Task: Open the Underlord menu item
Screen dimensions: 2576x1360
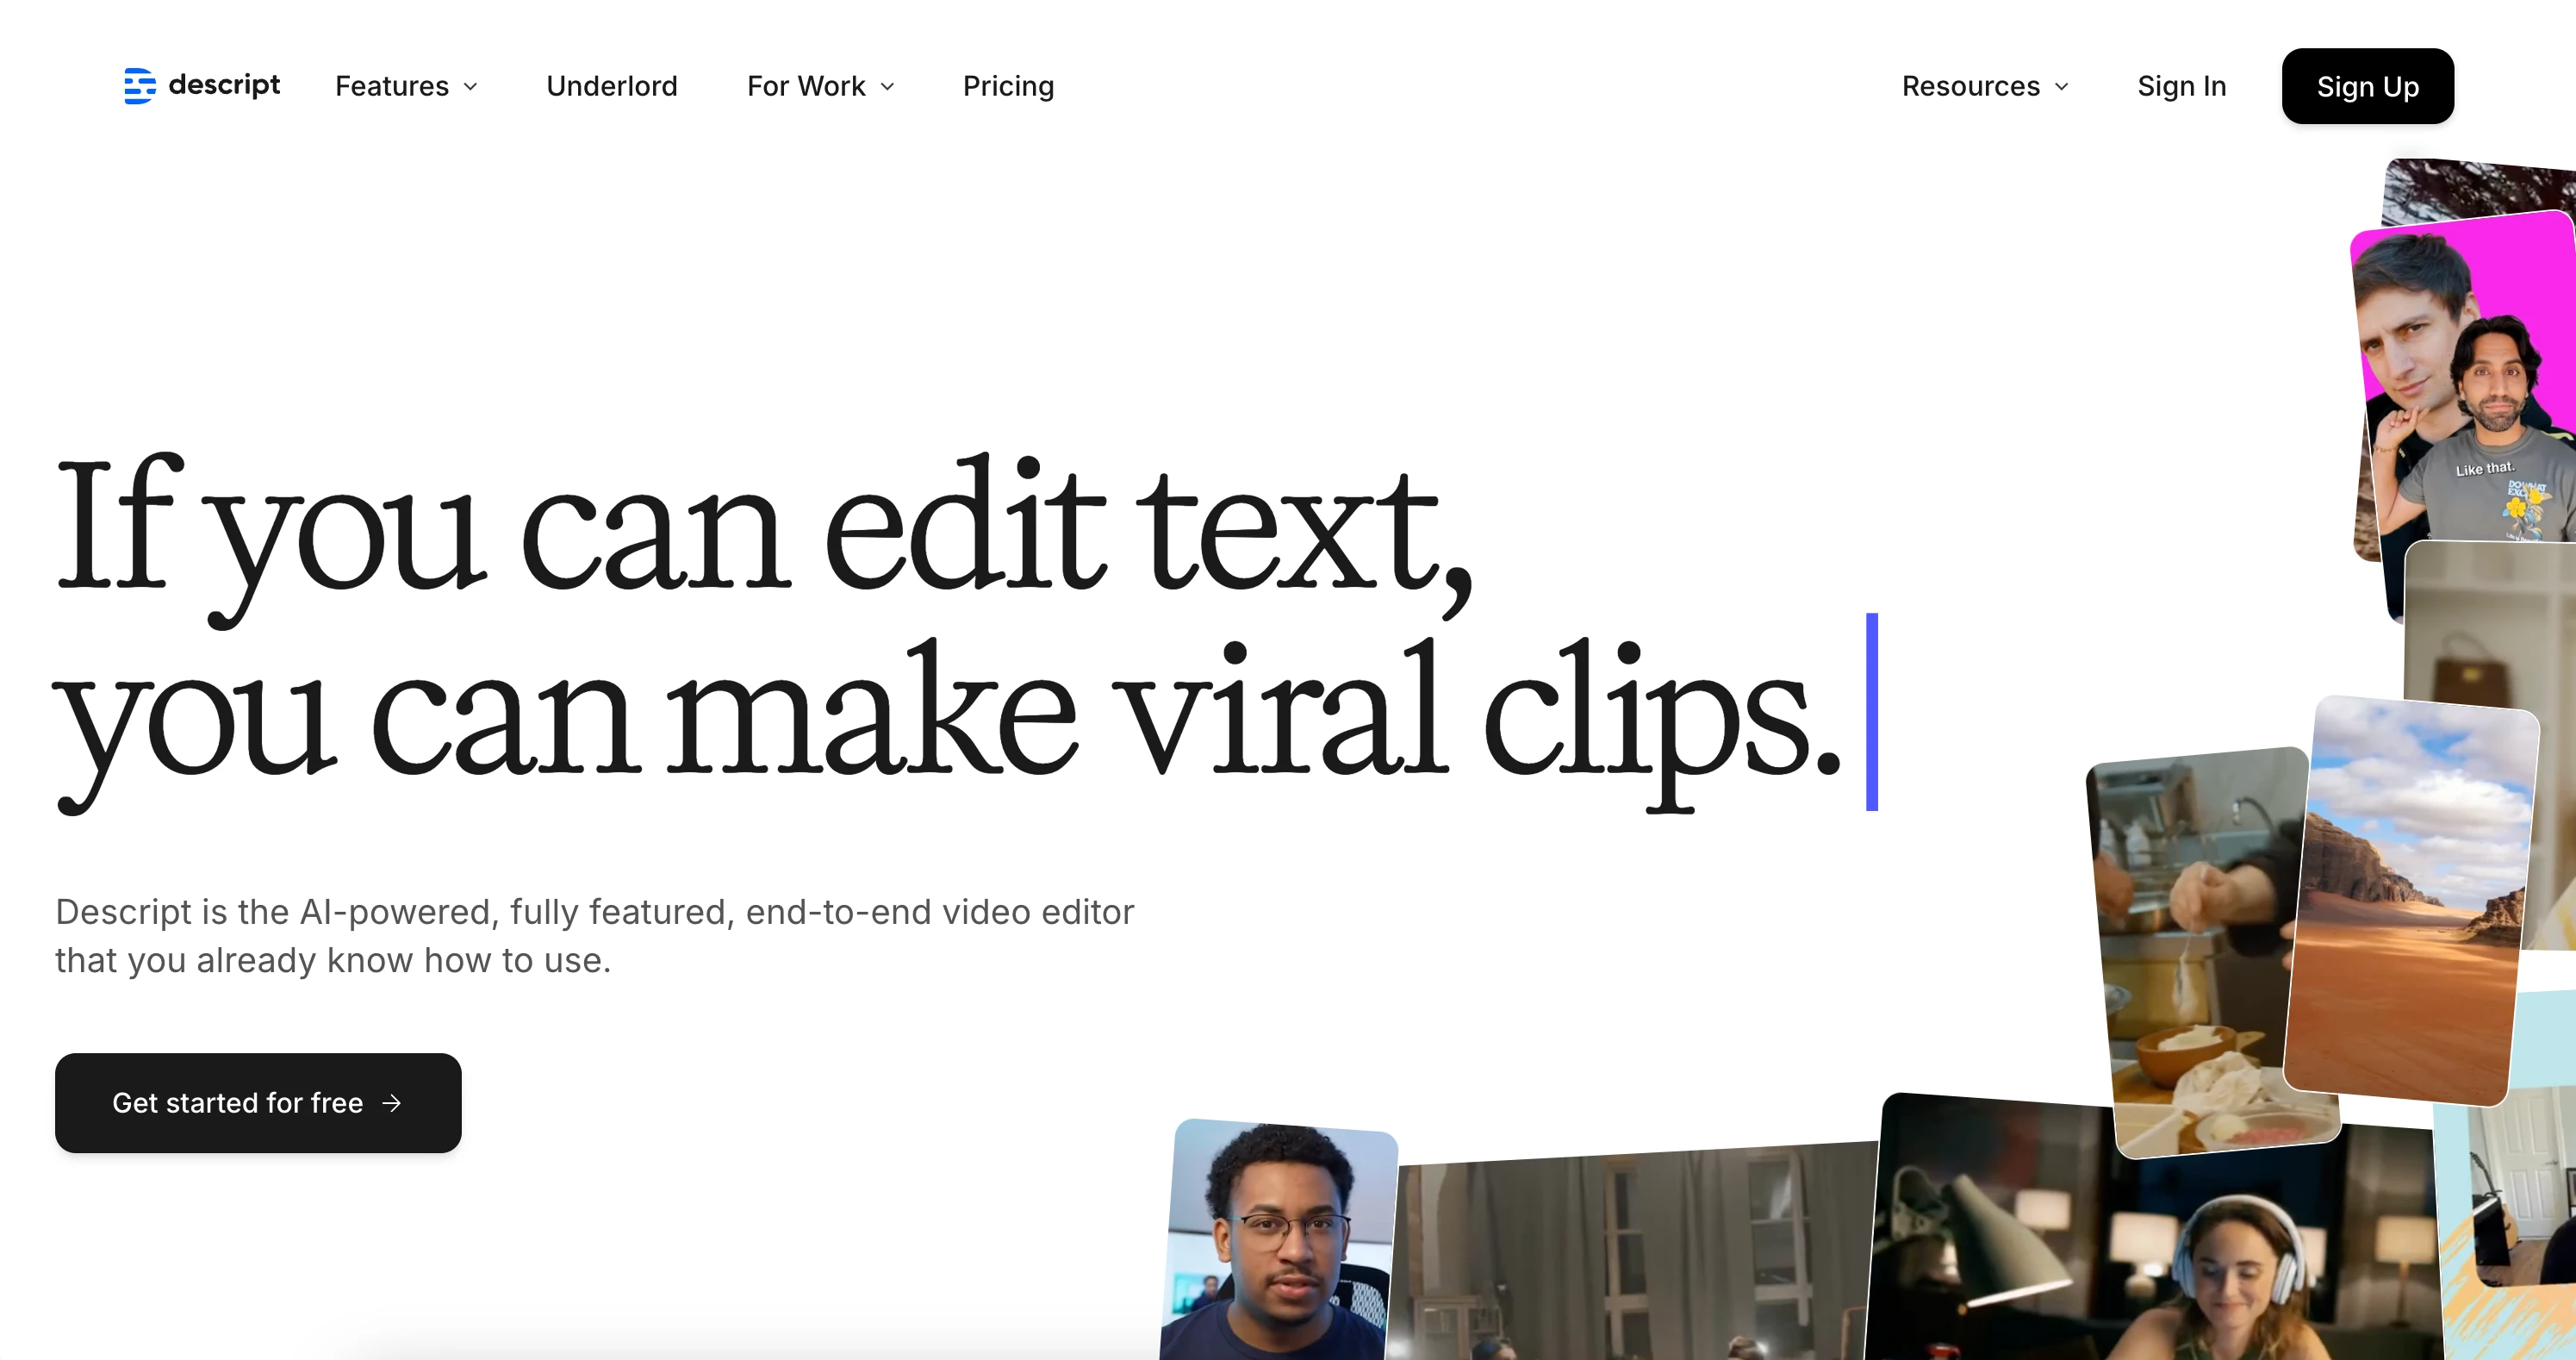Action: (x=612, y=87)
